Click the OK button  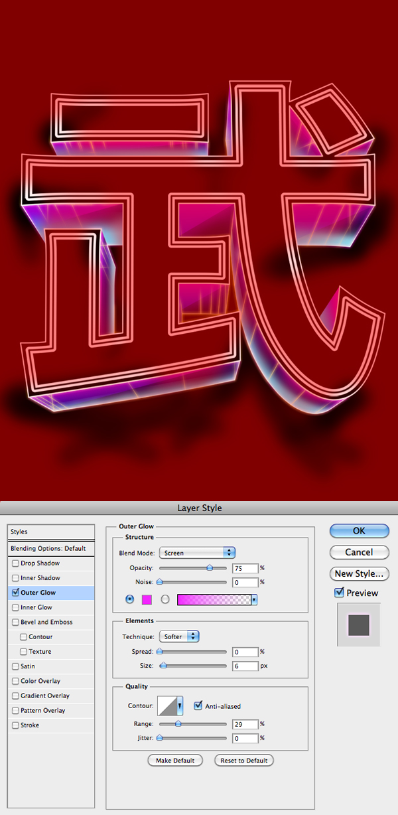pyautogui.click(x=359, y=531)
